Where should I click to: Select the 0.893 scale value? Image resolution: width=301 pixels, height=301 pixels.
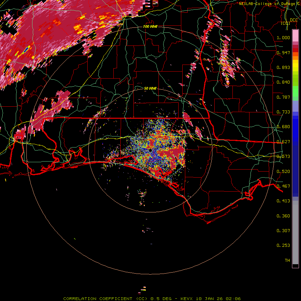(283, 67)
